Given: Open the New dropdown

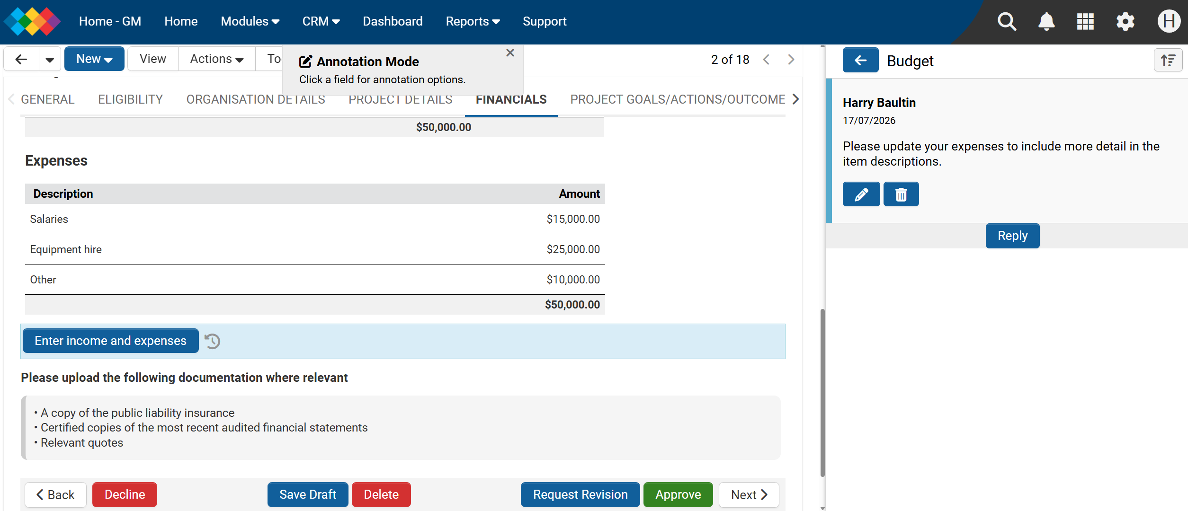Looking at the screenshot, I should [94, 59].
